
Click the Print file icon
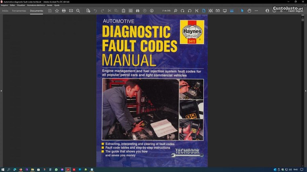pyautogui.click(x=63, y=11)
